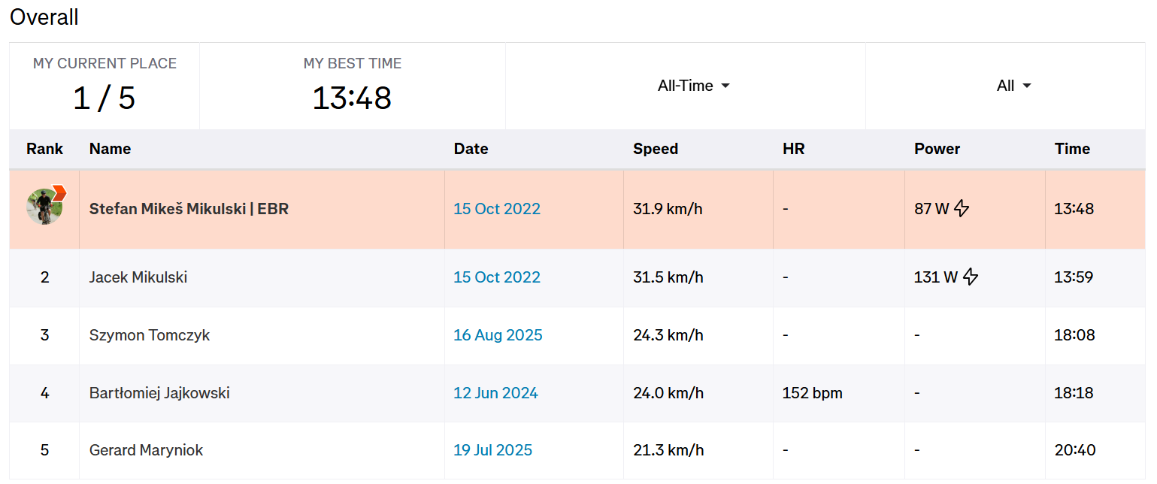The width and height of the screenshot is (1157, 484).
Task: Open the All-Time date range dropdown
Action: (693, 86)
